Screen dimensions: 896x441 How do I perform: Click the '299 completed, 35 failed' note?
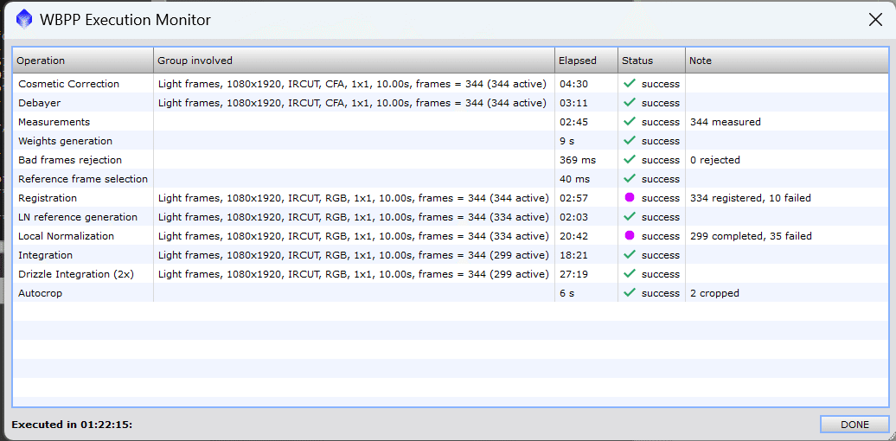tap(751, 236)
